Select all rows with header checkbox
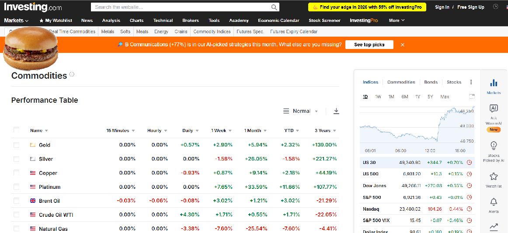This screenshot has height=233, width=508. pos(16,130)
